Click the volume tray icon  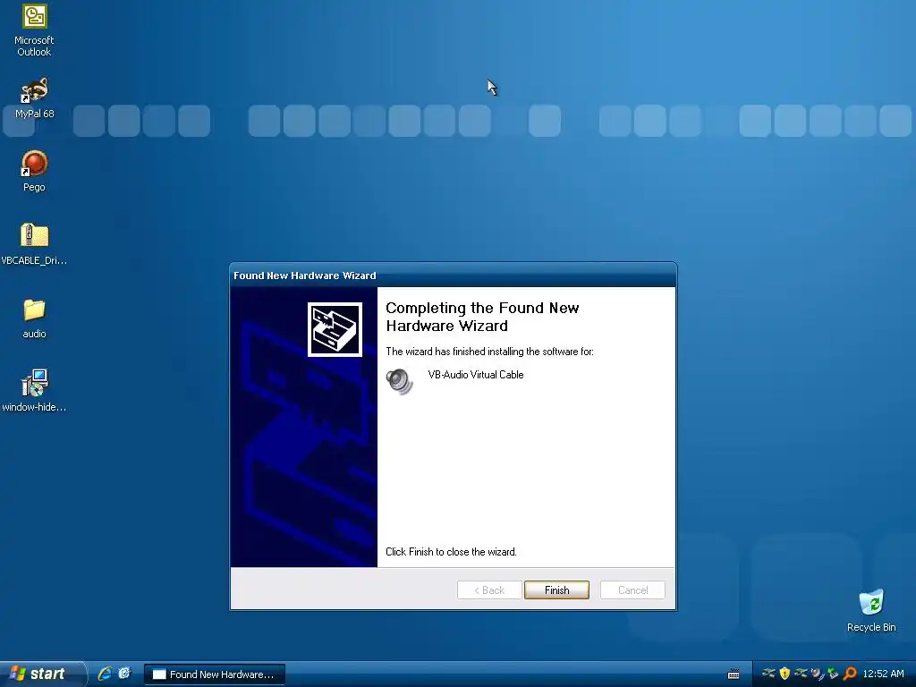point(818,674)
